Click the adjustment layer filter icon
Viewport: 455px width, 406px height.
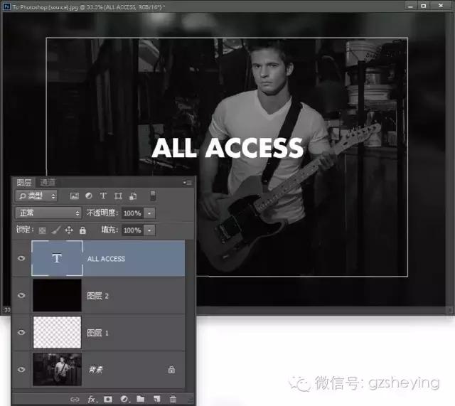pyautogui.click(x=89, y=196)
